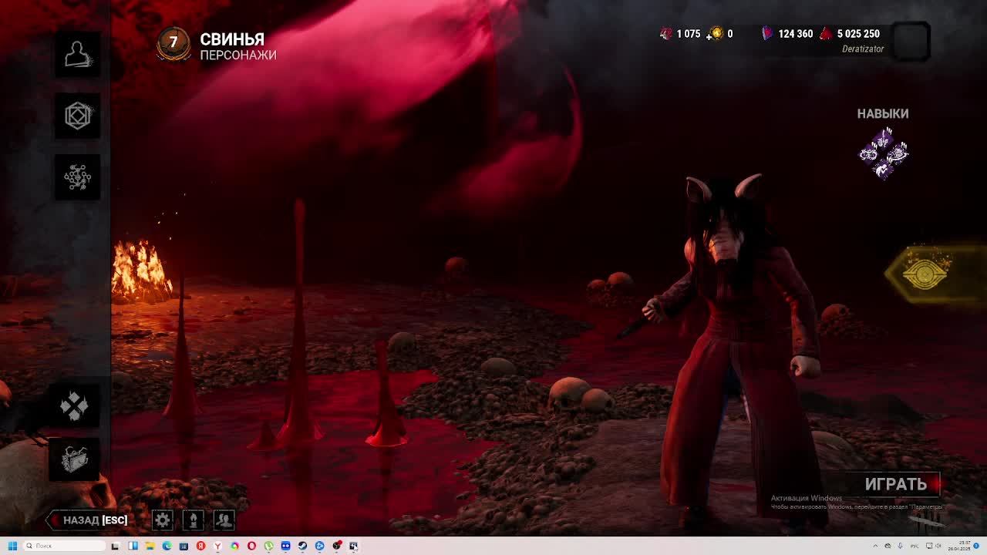Open the Characters menu in the sidebar
The image size is (987, 555).
[x=77, y=54]
